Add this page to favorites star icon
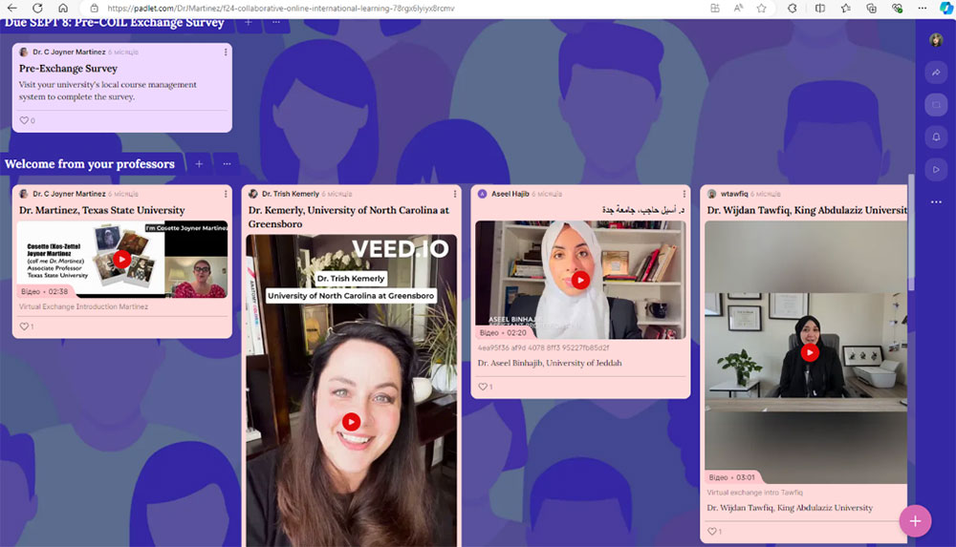The height and width of the screenshot is (547, 956). (762, 8)
